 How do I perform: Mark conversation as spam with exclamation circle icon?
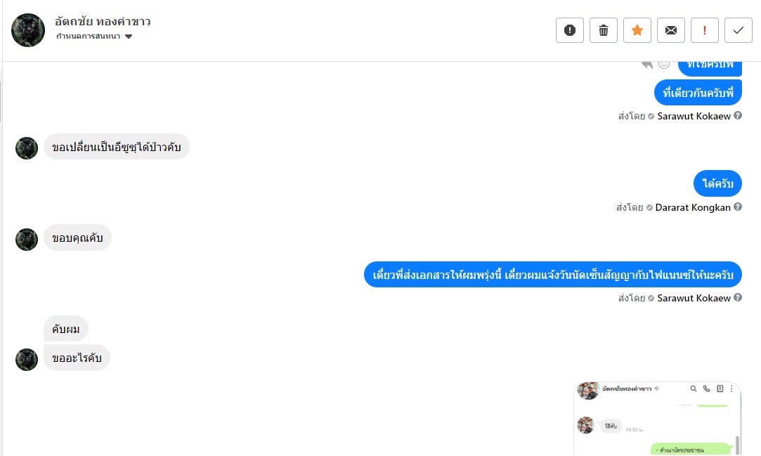(570, 30)
